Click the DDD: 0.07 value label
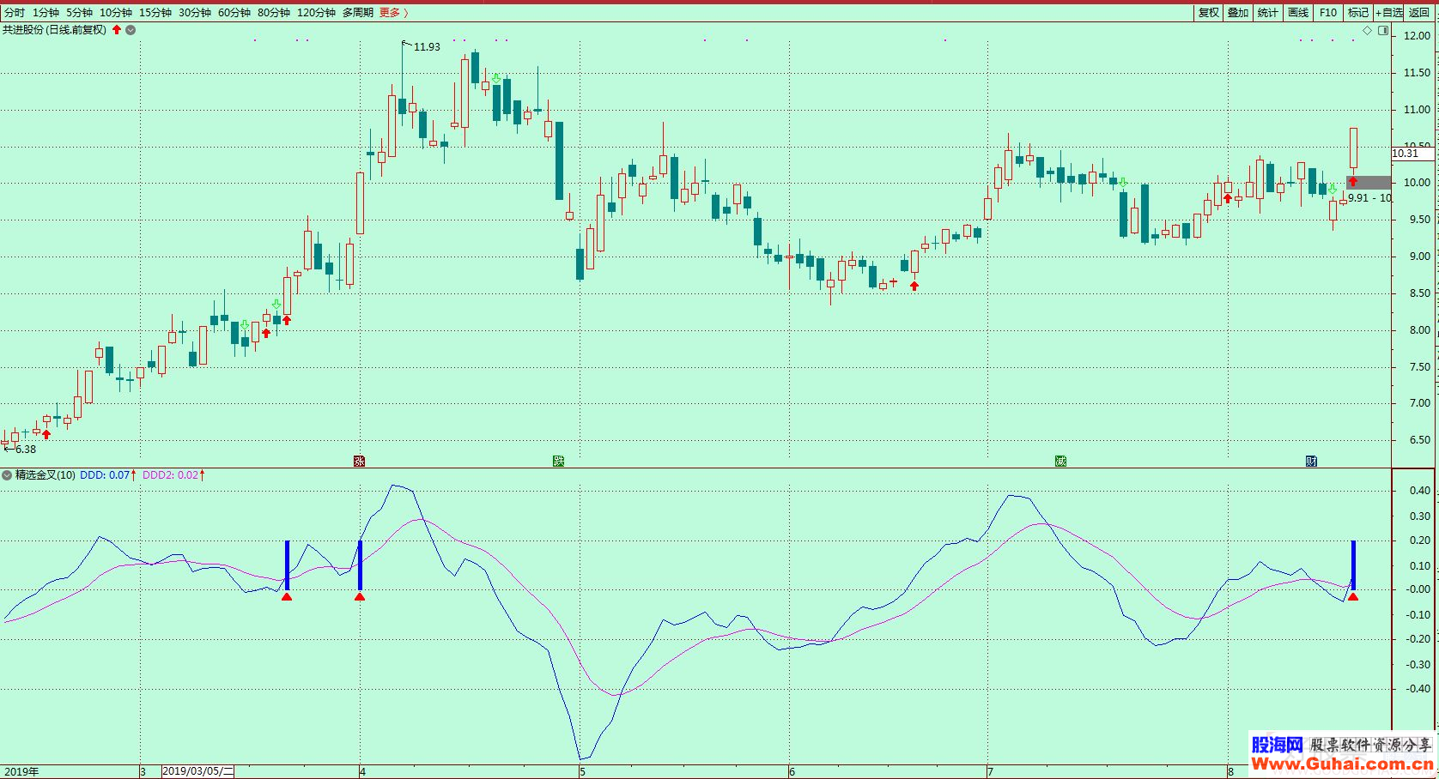The height and width of the screenshot is (779, 1439). [105, 474]
